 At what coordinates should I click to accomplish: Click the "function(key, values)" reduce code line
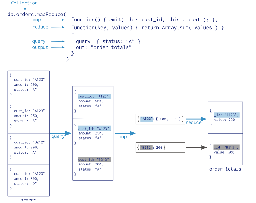(x=149, y=28)
